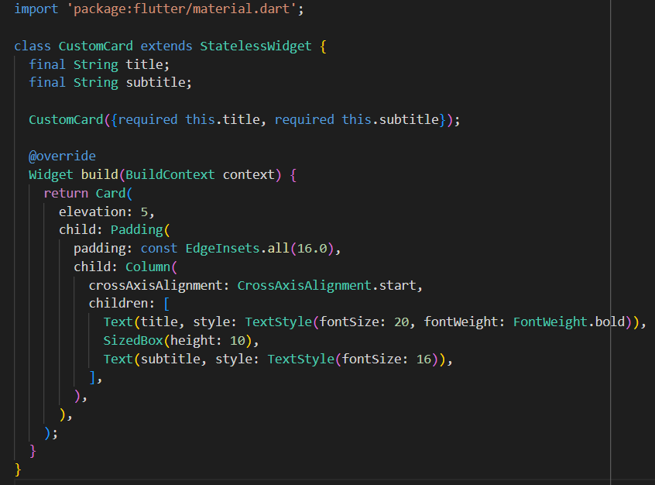Click the 'SizedBox' widget name

[x=133, y=340]
